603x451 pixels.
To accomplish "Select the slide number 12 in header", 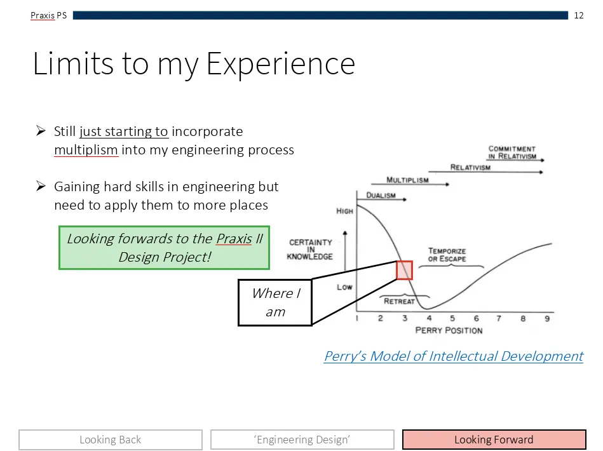I will [x=578, y=15].
